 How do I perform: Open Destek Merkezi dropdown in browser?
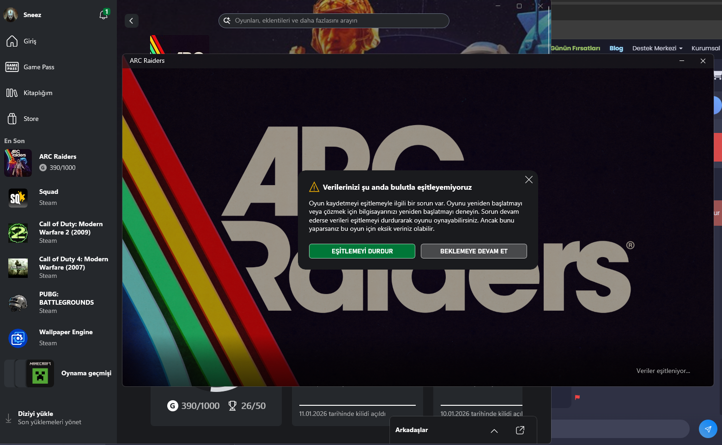657,48
